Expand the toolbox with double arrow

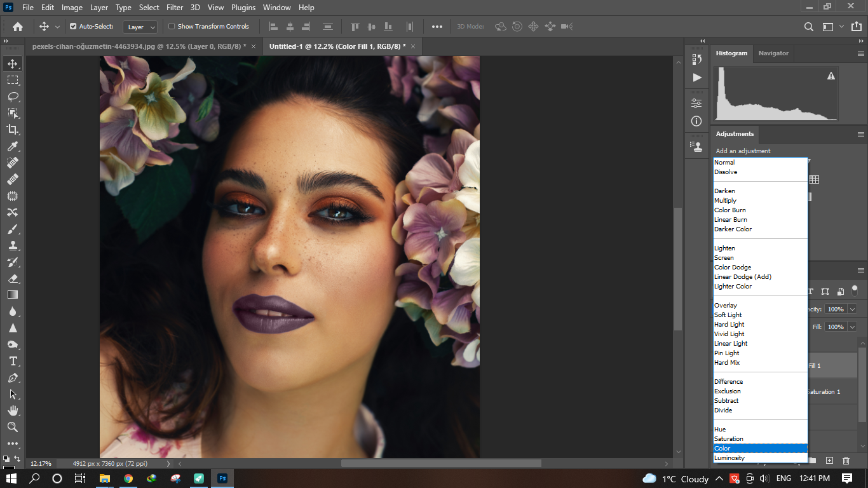pos(6,41)
